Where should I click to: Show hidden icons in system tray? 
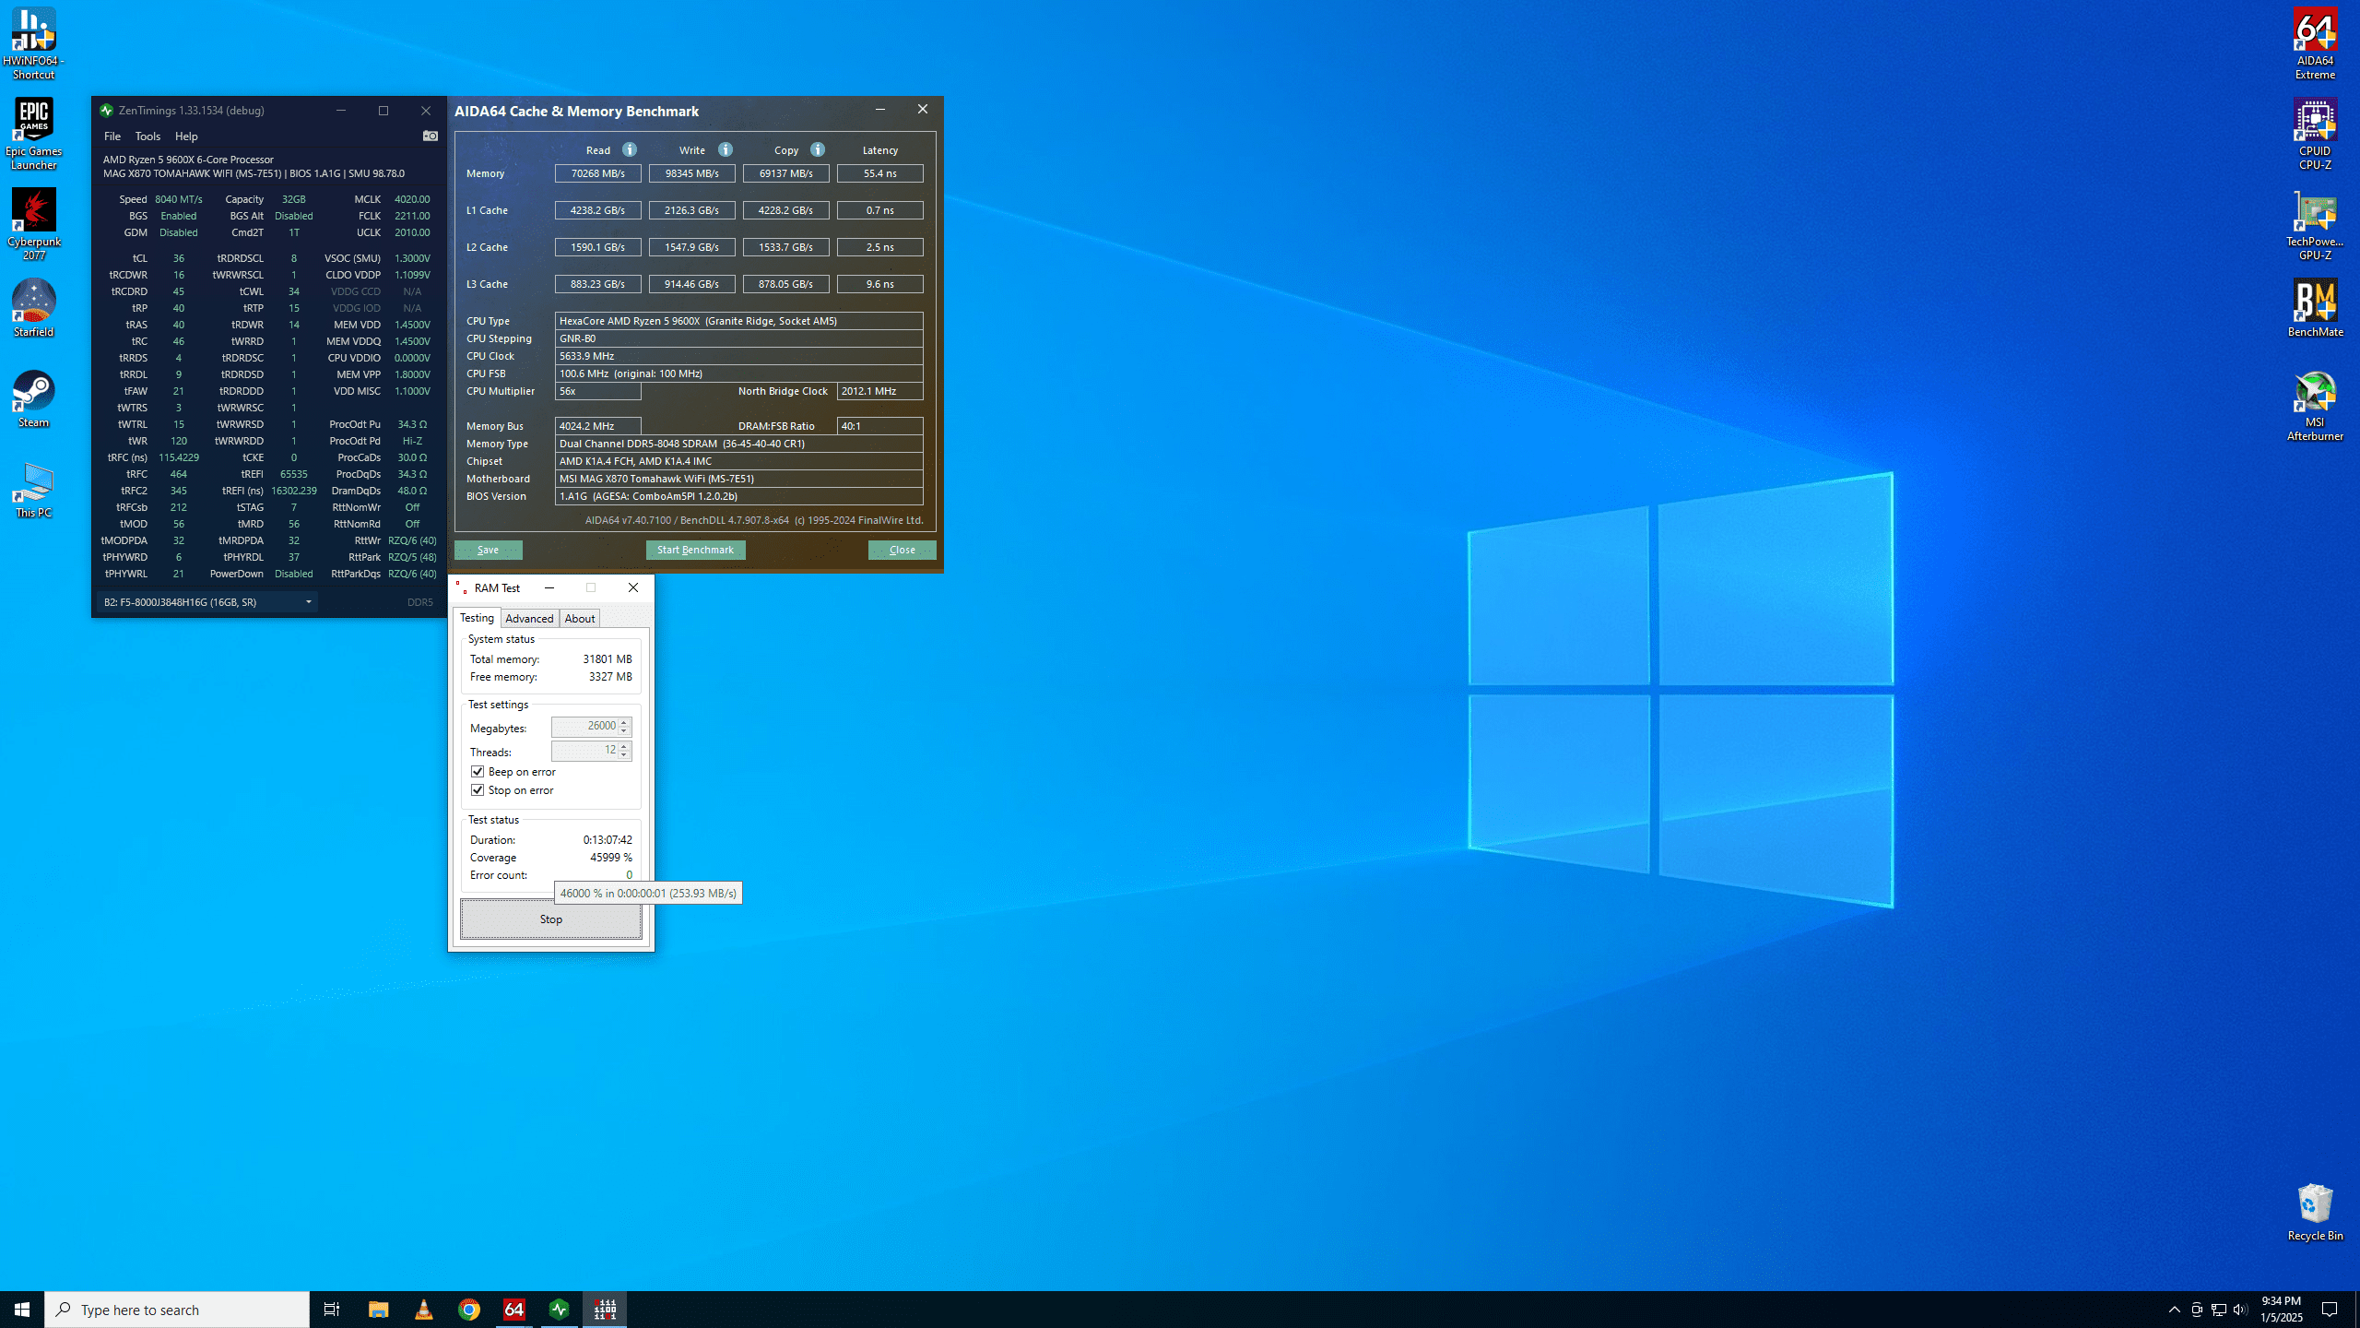pyautogui.click(x=2175, y=1310)
